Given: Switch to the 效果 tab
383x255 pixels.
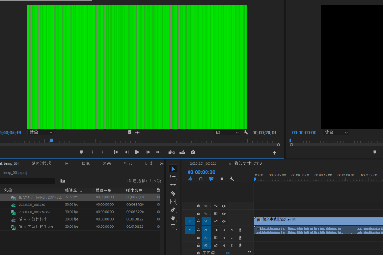Looking at the screenshot, I should [107, 163].
